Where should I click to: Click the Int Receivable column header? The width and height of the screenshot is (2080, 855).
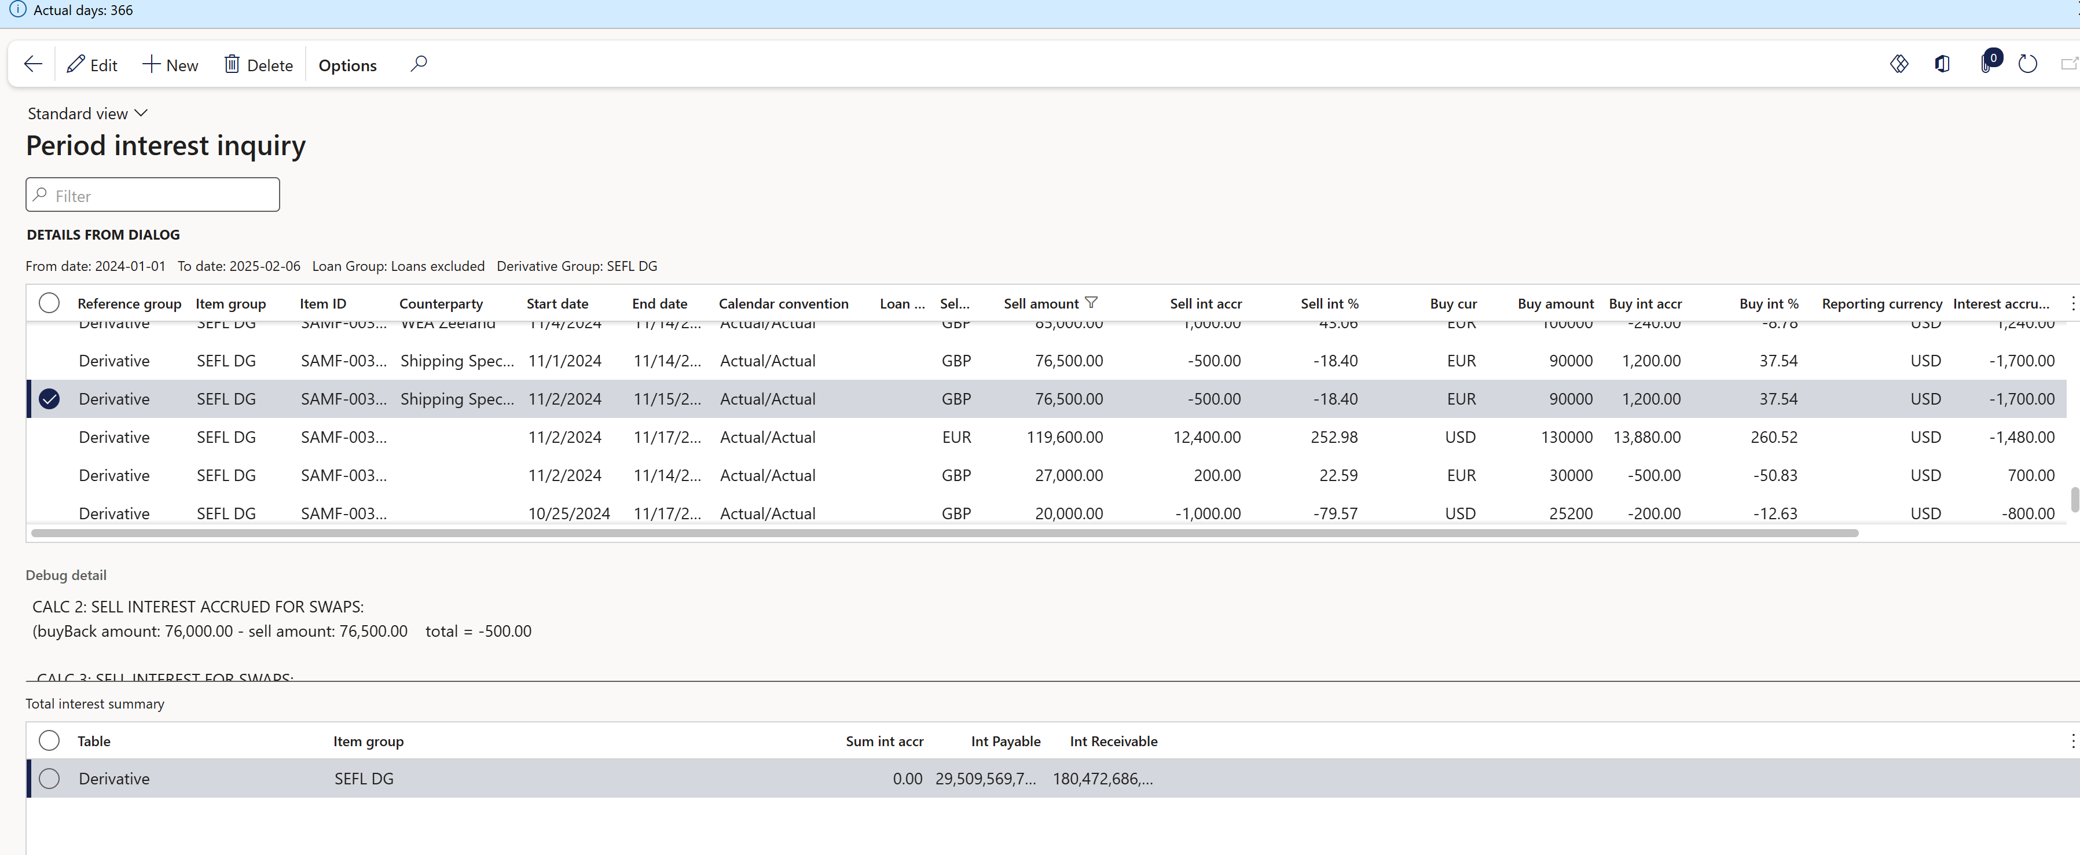click(x=1113, y=741)
